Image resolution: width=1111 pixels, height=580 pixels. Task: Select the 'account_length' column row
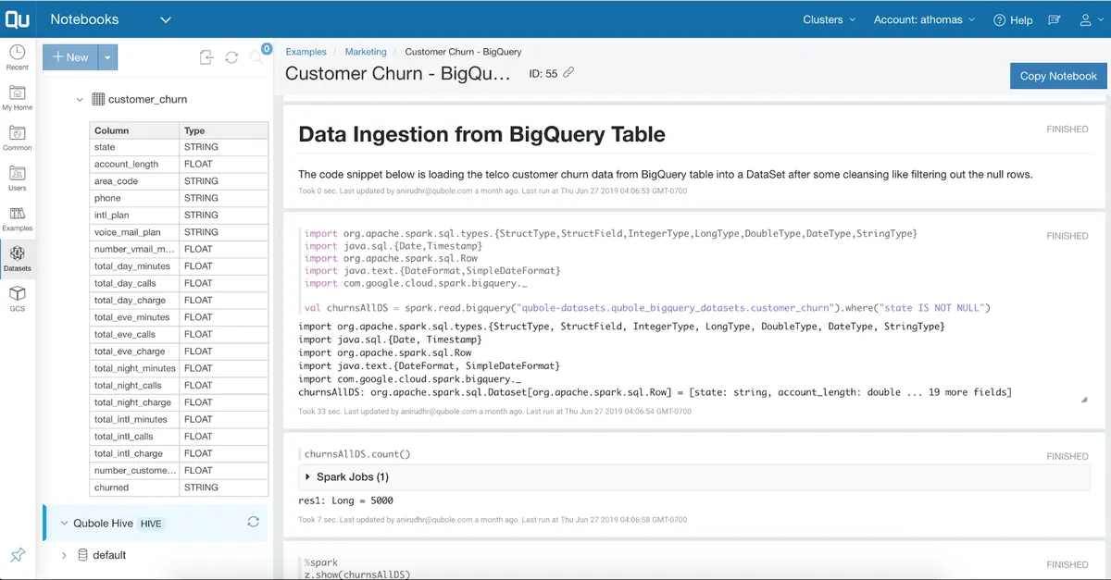click(x=179, y=164)
